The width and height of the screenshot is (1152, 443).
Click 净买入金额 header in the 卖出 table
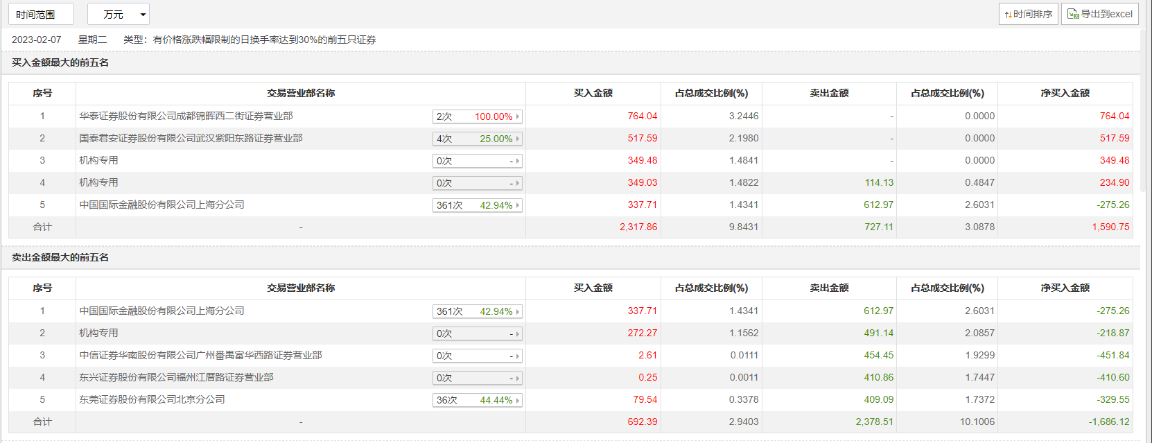pyautogui.click(x=1065, y=288)
